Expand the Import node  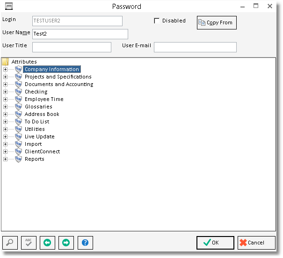[5, 144]
